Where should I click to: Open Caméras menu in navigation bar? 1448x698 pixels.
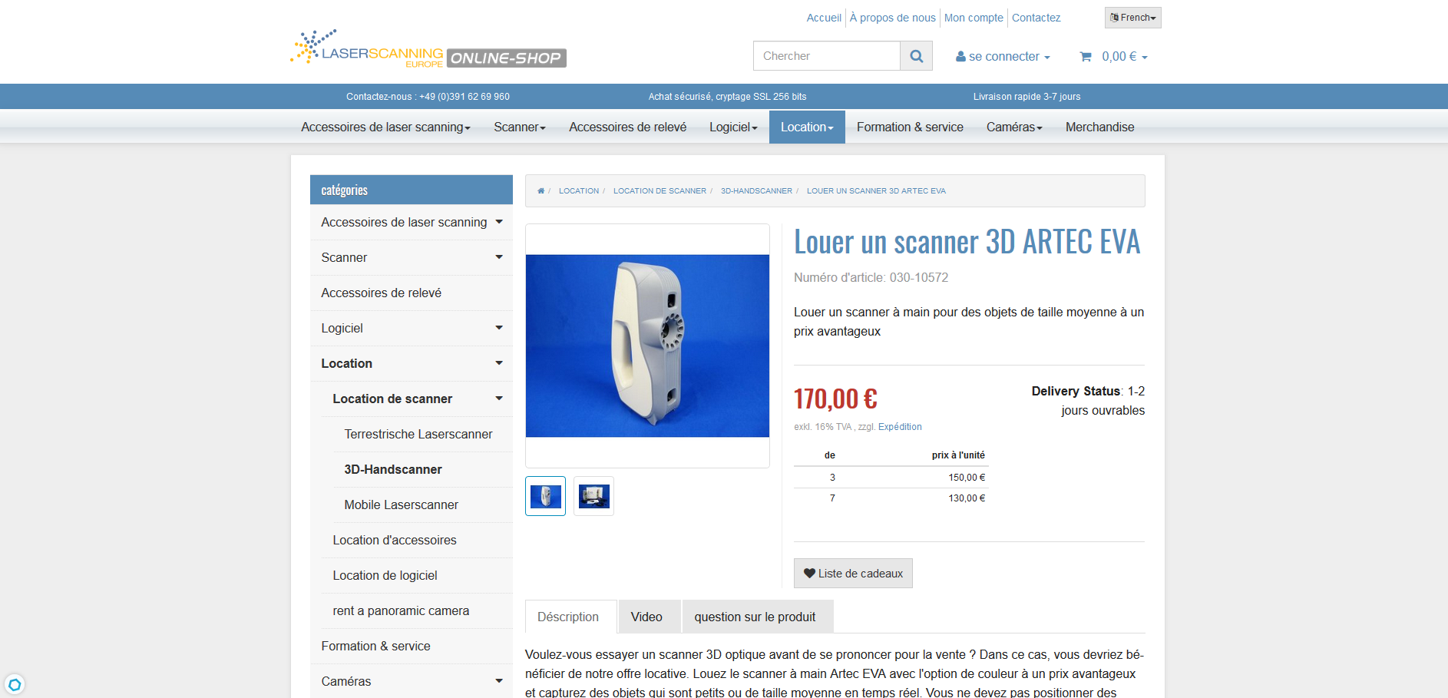coord(1014,127)
